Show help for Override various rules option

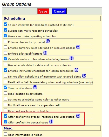pyautogui.click(x=72, y=58)
